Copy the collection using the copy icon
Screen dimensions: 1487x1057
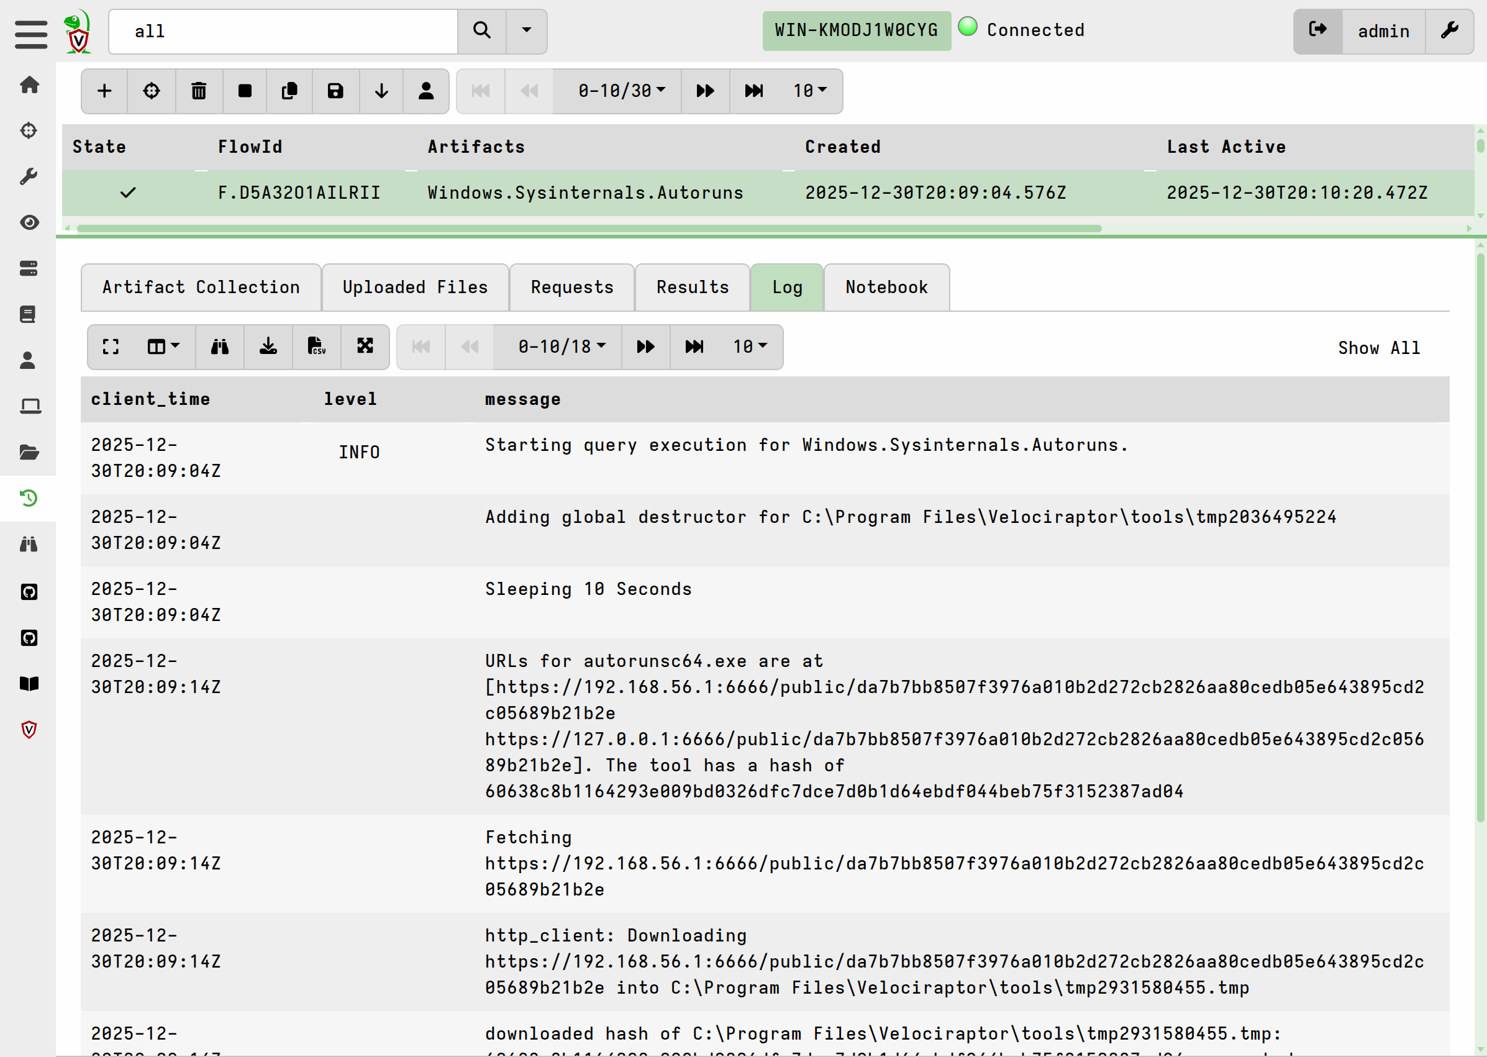[289, 91]
